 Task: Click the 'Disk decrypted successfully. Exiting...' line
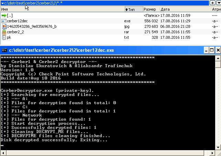54,140
